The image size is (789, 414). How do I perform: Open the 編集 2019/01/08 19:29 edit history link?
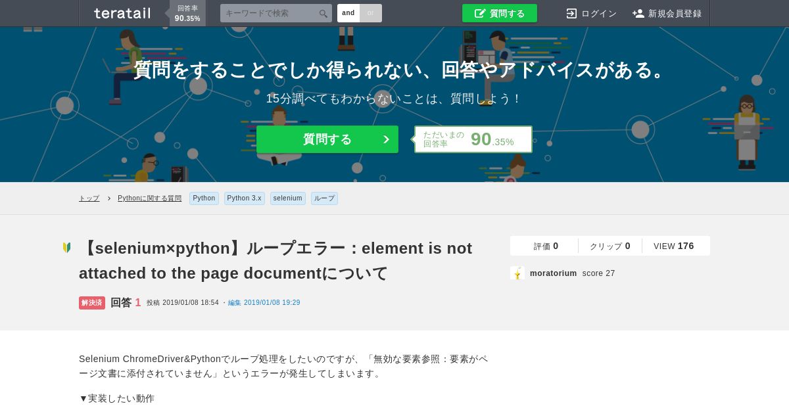pyautogui.click(x=264, y=303)
